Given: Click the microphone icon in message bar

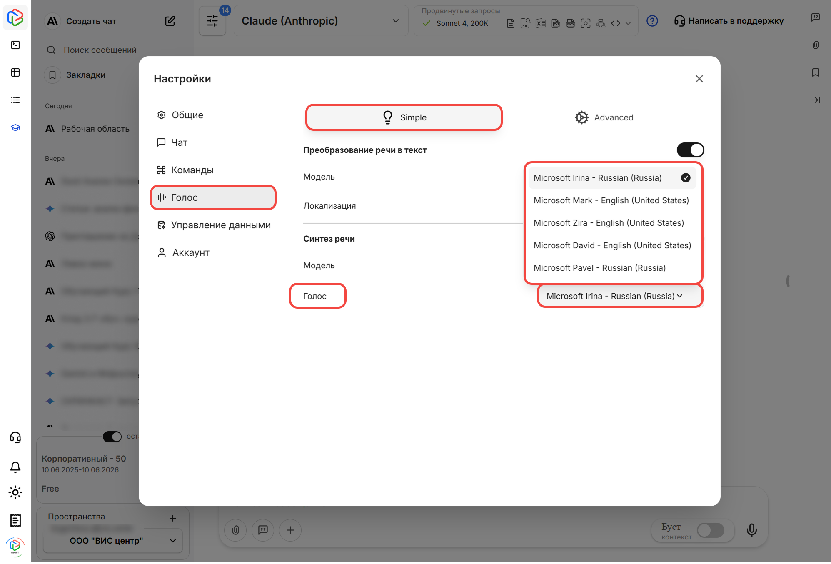Looking at the screenshot, I should [x=752, y=530].
